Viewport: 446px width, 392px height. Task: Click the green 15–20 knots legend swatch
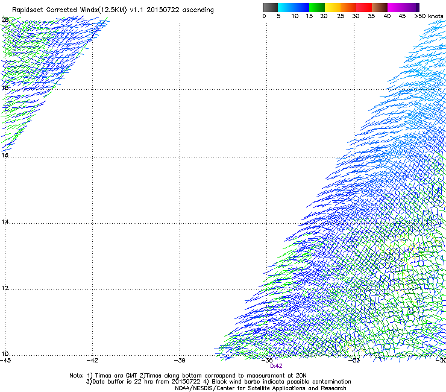coord(317,7)
